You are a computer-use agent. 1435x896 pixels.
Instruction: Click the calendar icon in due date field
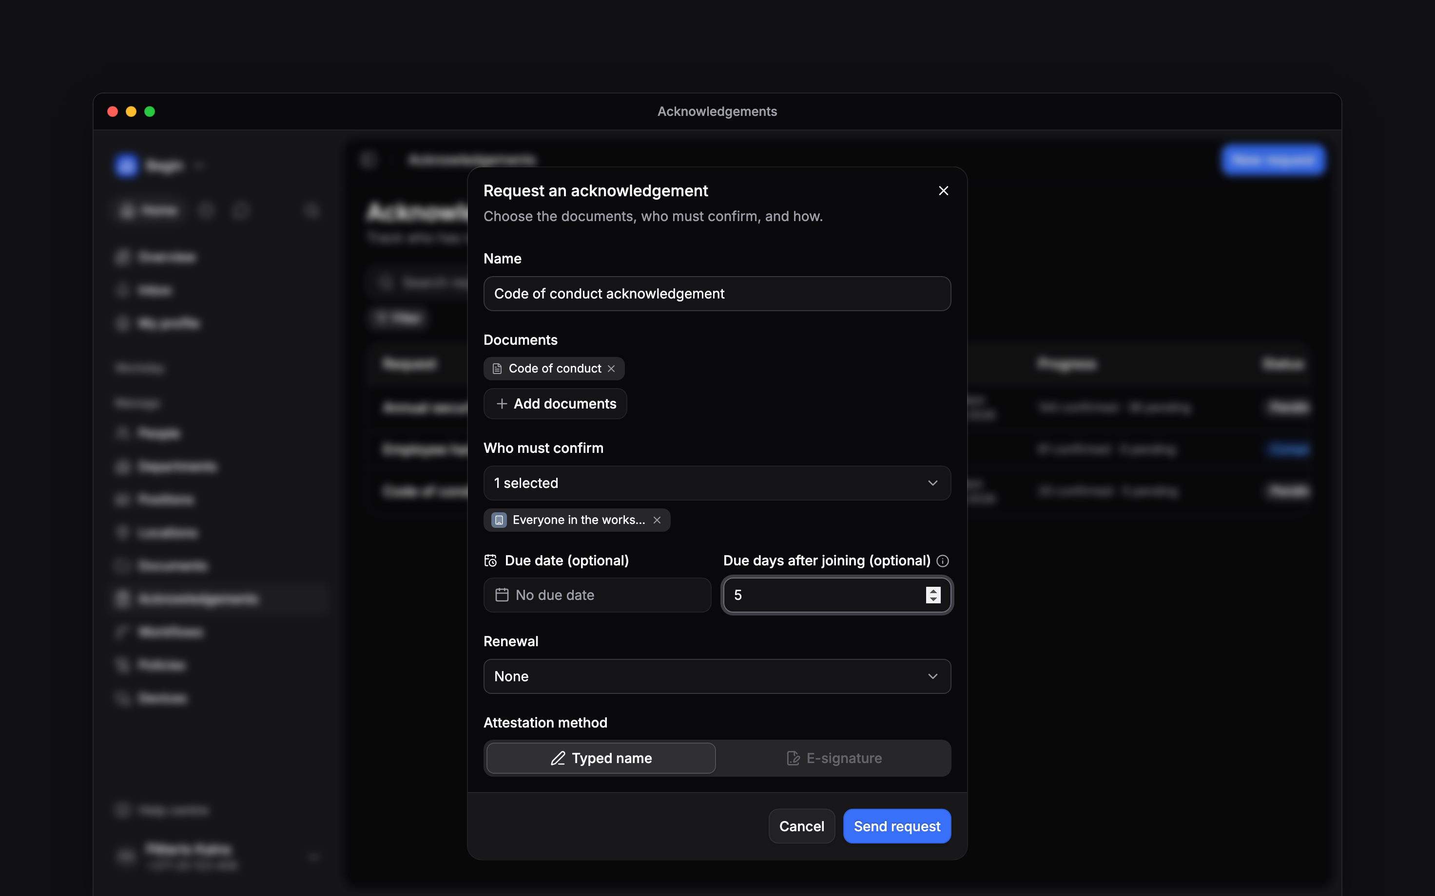502,595
